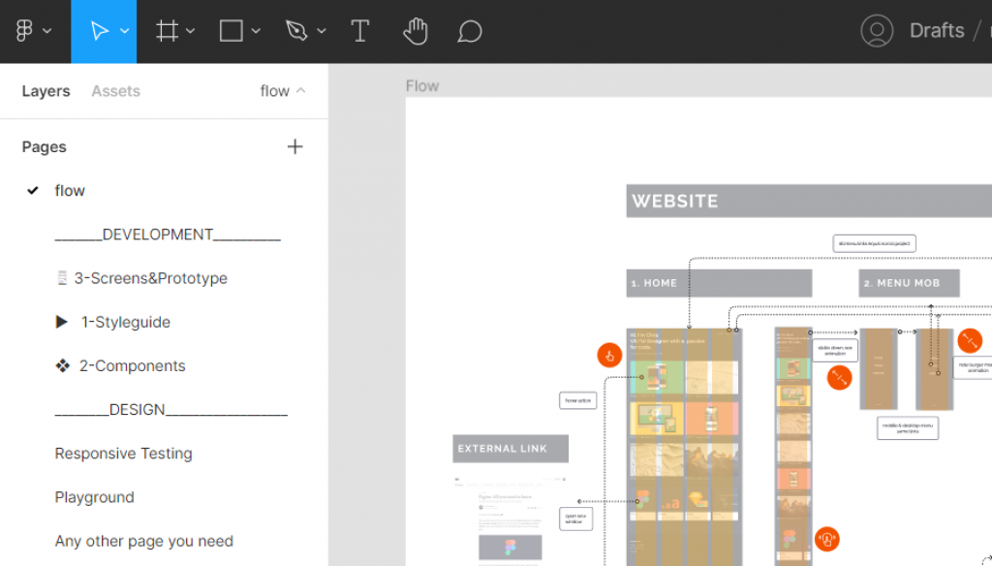Select the Comment tool
Viewport: 992px width, 566px height.
[470, 31]
